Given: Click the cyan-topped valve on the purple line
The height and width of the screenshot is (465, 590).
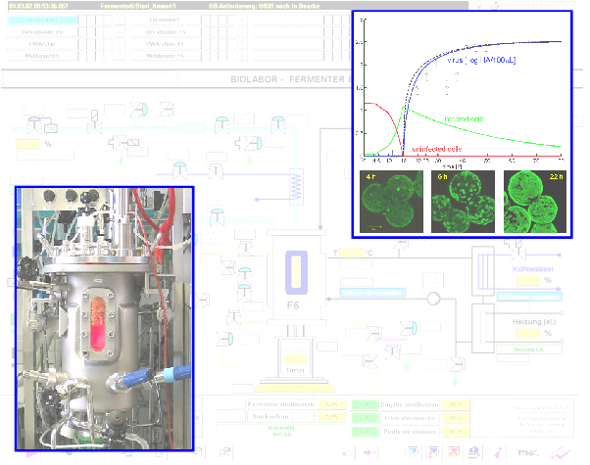Looking at the screenshot, I should (x=180, y=170).
